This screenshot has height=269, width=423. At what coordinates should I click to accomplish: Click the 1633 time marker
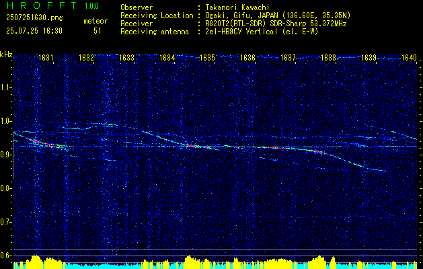click(126, 58)
